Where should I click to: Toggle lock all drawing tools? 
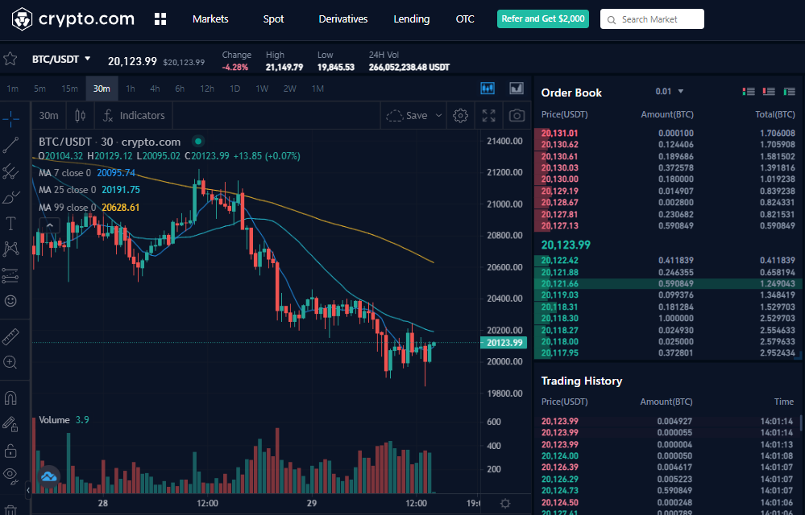point(10,451)
